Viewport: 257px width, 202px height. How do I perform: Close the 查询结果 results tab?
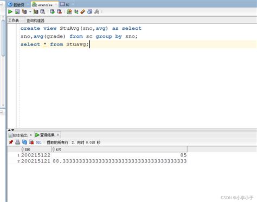tap(58, 135)
